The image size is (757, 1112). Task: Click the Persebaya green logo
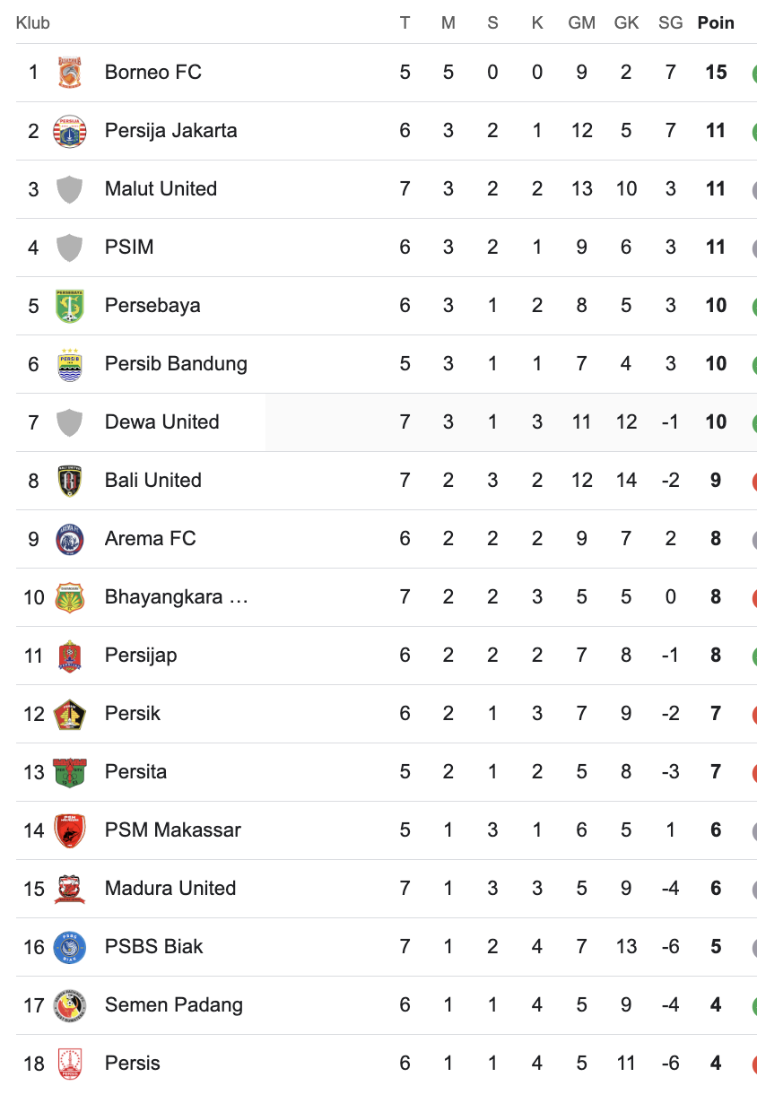(x=69, y=306)
